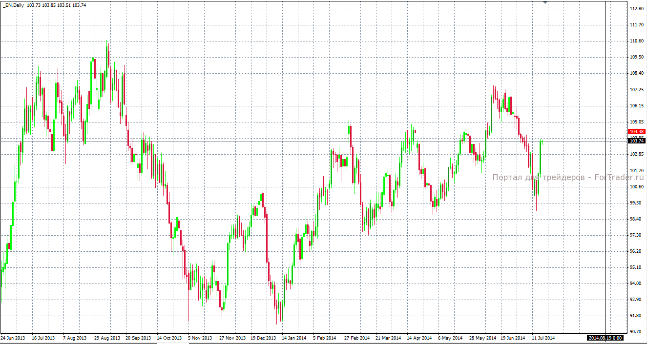Click the 14 Jan 2014 date on time axis

pyautogui.click(x=293, y=338)
